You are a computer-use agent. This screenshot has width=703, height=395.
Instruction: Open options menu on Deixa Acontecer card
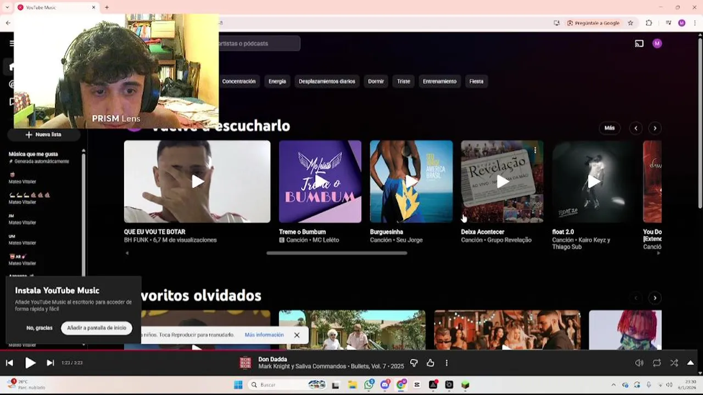click(x=535, y=150)
